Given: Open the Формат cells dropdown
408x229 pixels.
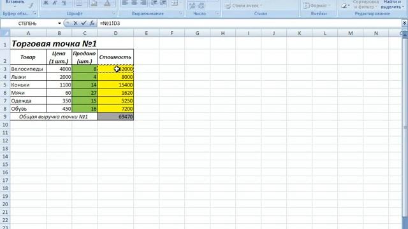Looking at the screenshot, I should click(317, 6).
